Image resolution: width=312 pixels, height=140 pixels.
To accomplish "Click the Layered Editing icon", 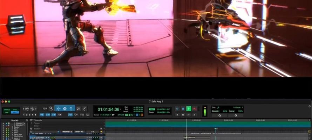I will 82,114.
